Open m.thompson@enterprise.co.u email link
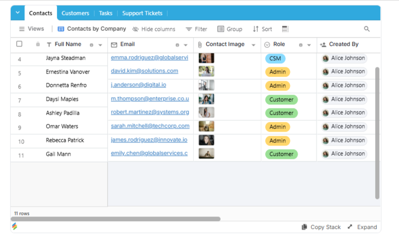 click(150, 99)
